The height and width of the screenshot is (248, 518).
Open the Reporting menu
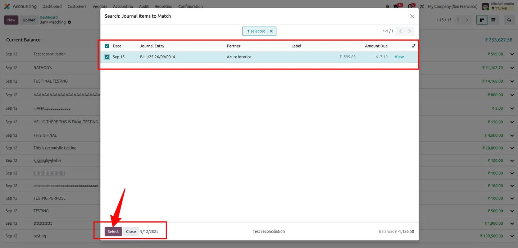(163, 6)
